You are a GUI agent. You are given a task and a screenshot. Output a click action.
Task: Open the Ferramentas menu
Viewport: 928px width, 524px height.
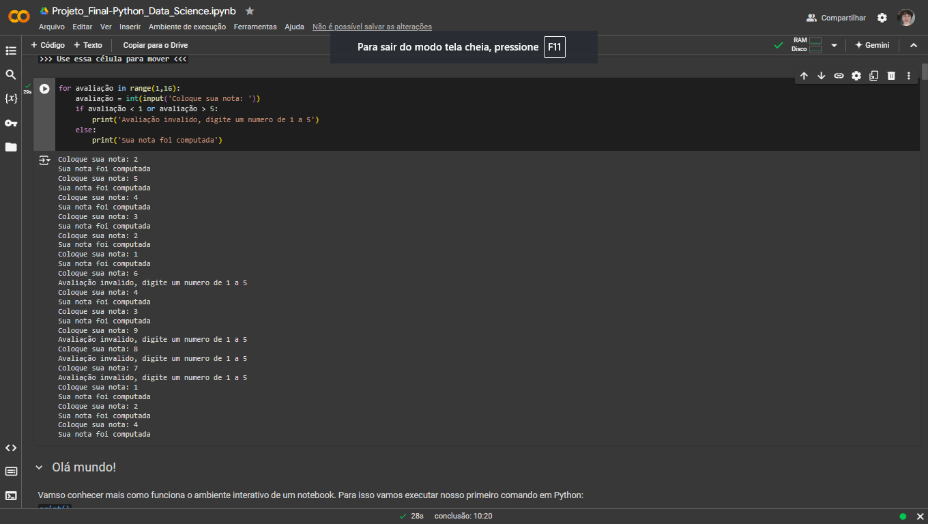[x=255, y=27]
